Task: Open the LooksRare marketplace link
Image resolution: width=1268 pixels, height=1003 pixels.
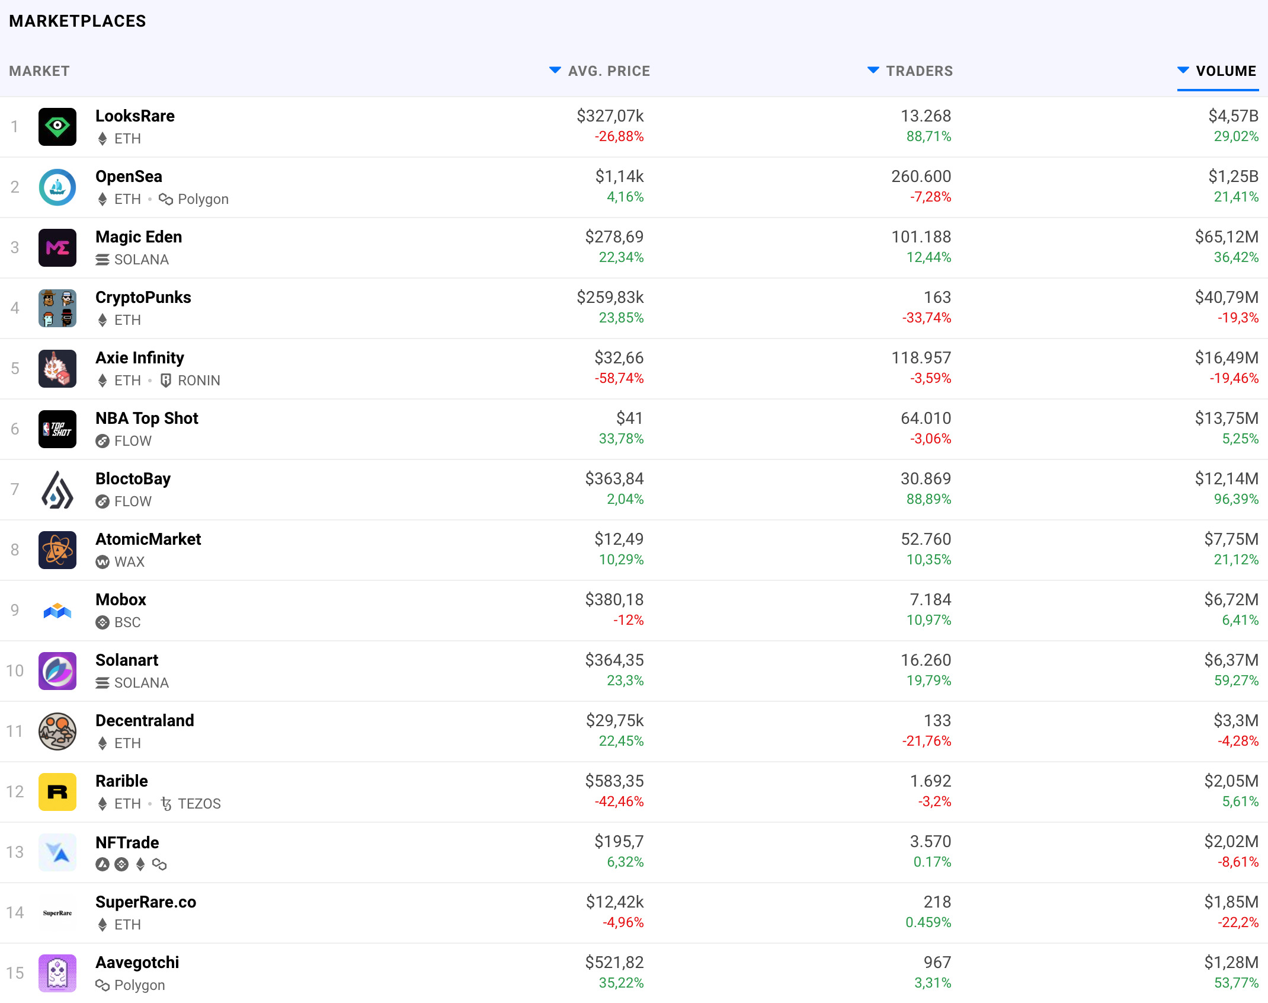Action: (135, 116)
